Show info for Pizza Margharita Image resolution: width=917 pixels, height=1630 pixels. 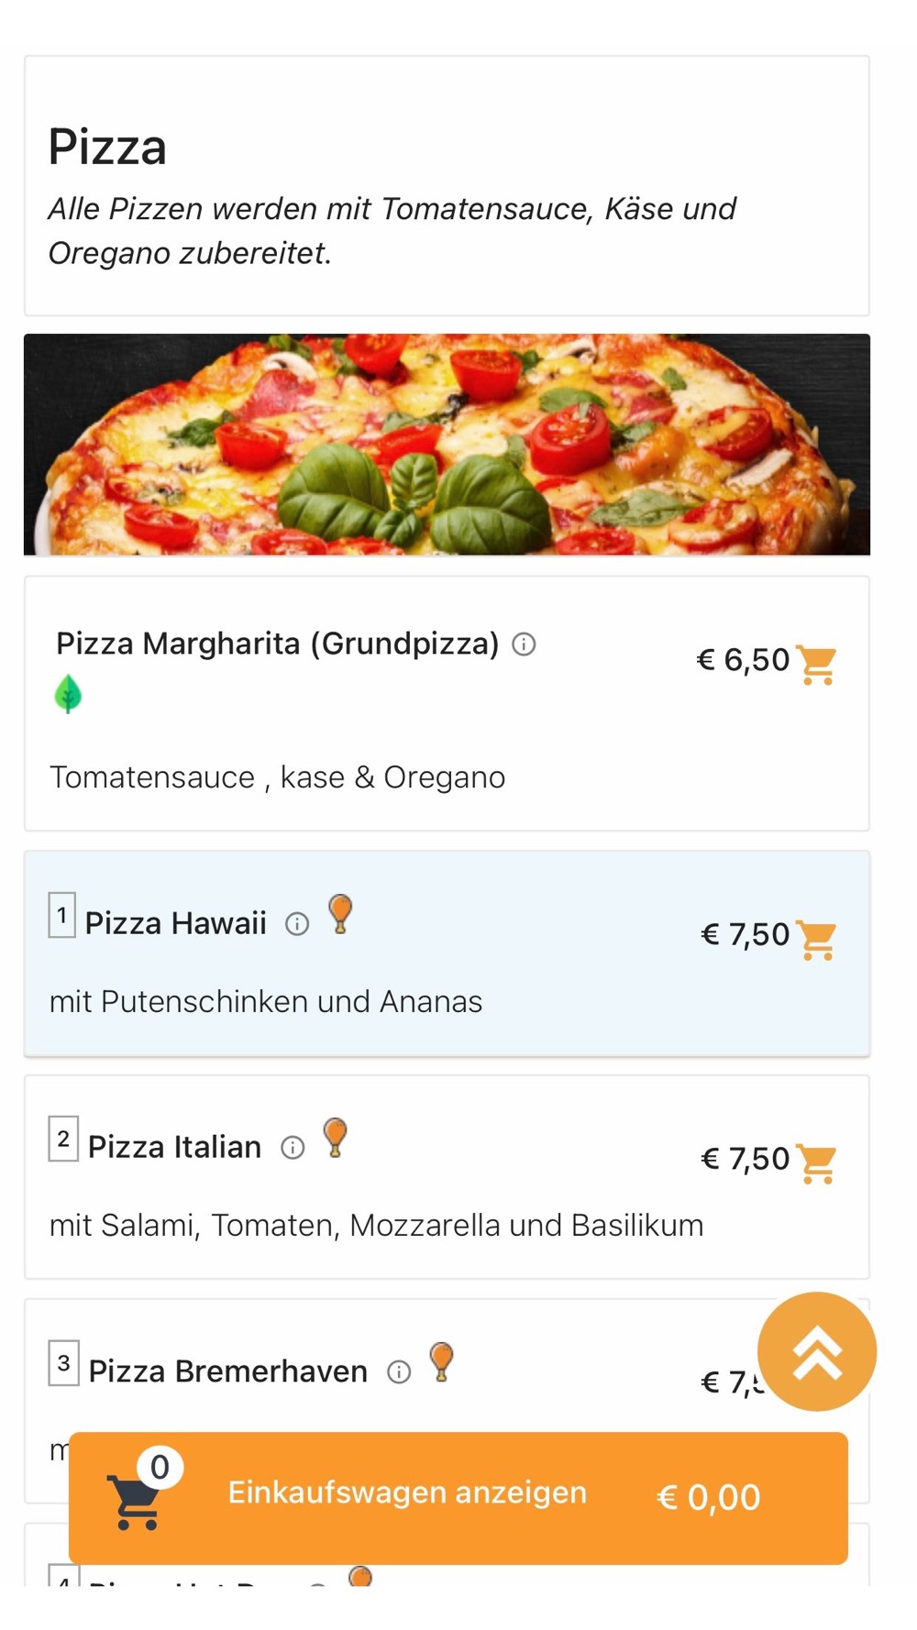click(x=524, y=644)
